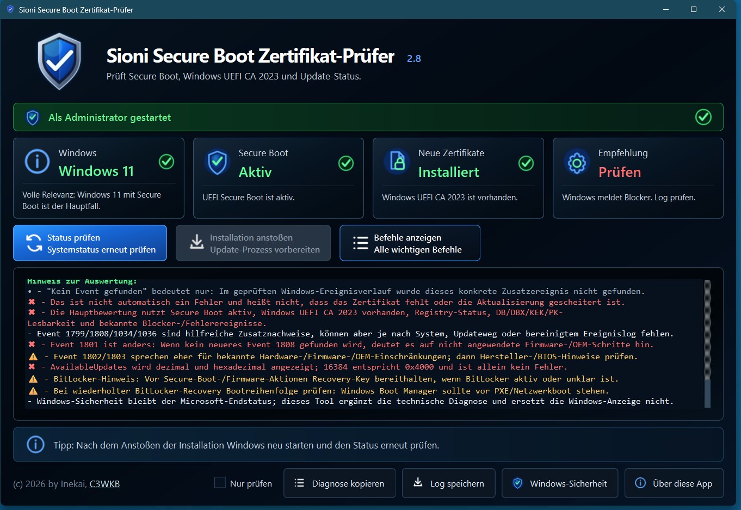Click the log line starting 'Event 1799/1808/1034/1036'

351,334
